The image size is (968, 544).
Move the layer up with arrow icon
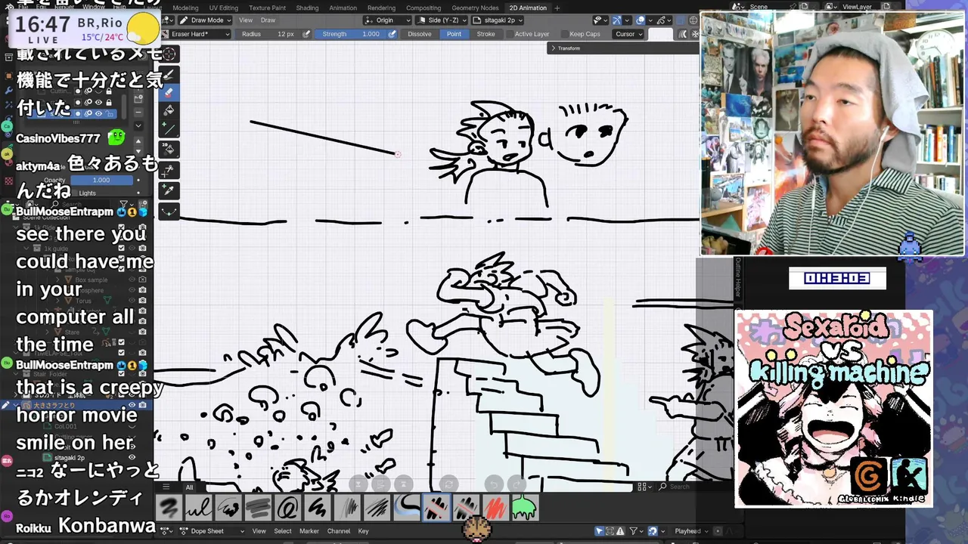pyautogui.click(x=138, y=141)
